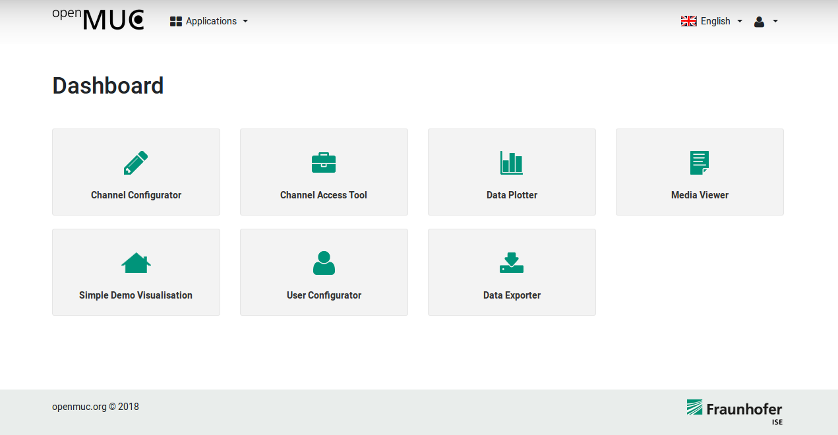Expand the English language selector
Viewport: 838px width, 435px height.
[712, 20]
